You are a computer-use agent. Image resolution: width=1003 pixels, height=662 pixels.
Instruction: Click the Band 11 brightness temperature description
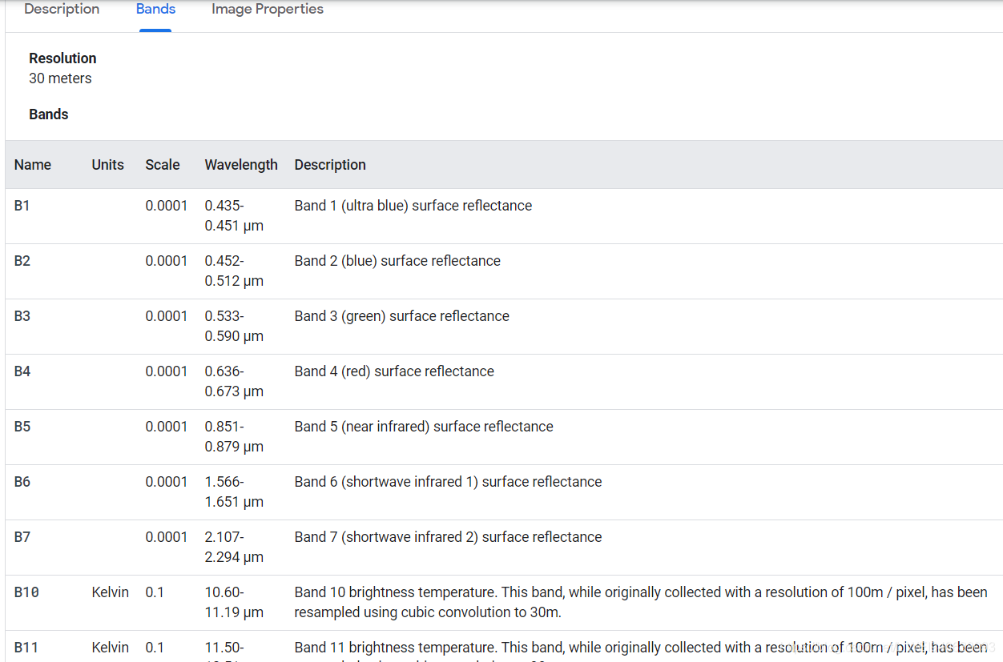[x=641, y=650]
